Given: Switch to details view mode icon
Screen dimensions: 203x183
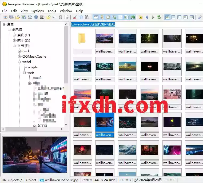Looking at the screenshot, I should pos(192,17).
